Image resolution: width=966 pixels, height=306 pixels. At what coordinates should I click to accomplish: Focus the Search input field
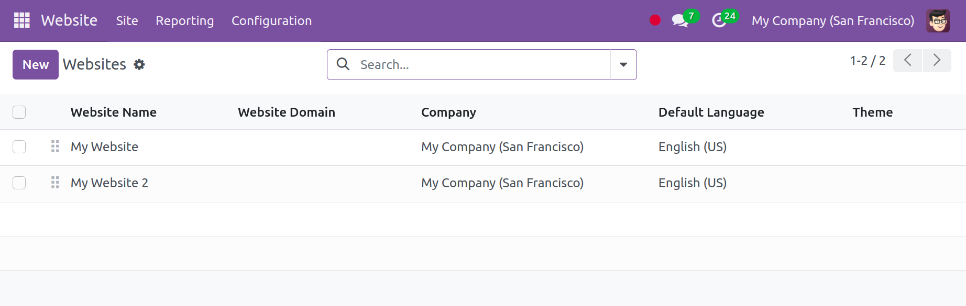point(482,64)
